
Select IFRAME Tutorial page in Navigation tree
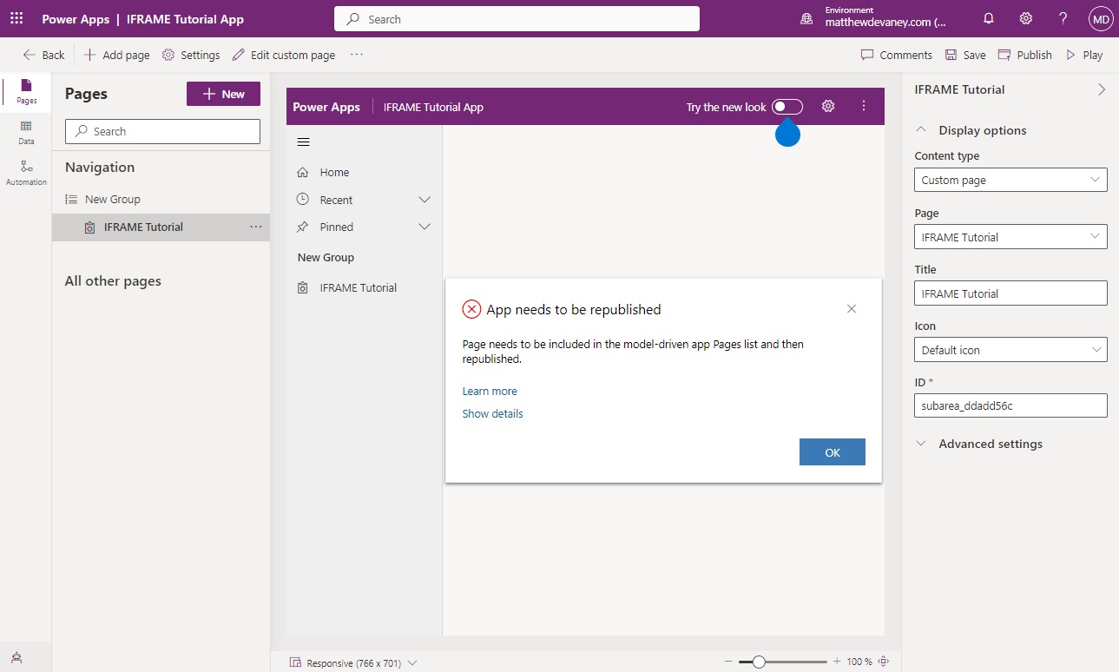click(x=143, y=227)
